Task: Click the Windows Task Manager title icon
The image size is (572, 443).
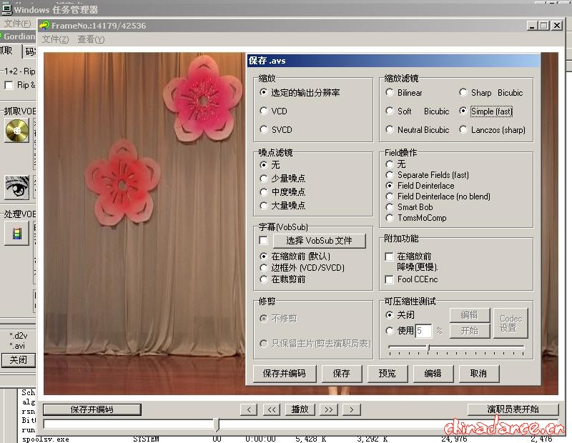Action: (x=6, y=9)
